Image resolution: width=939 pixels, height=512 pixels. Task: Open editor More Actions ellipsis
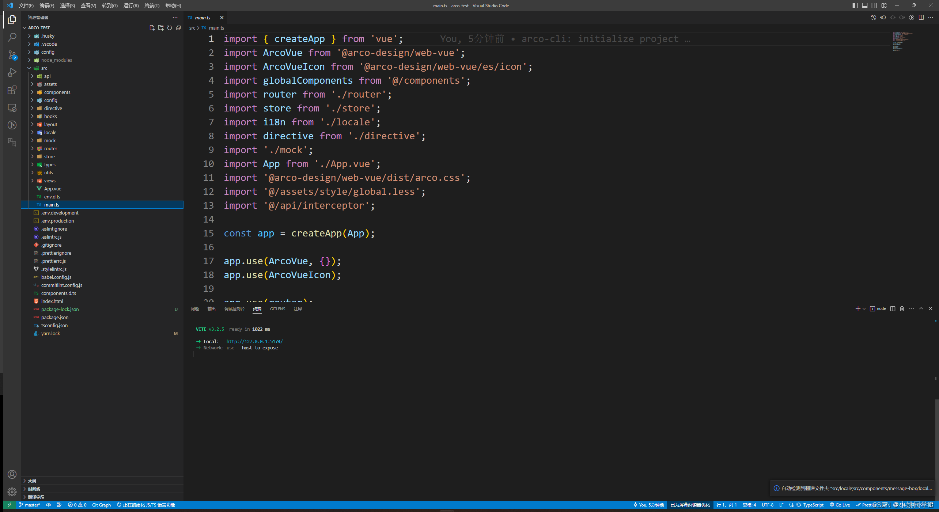tap(931, 18)
